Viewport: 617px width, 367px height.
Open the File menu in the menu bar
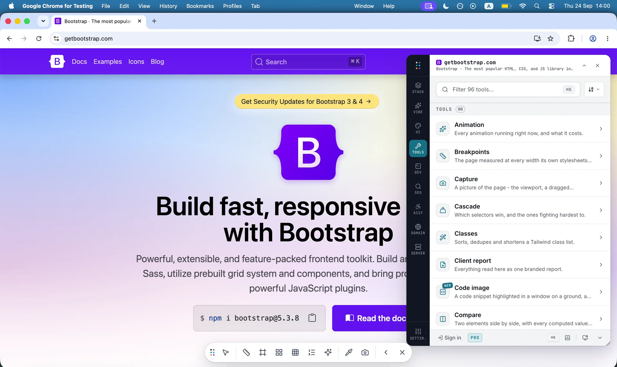point(106,6)
